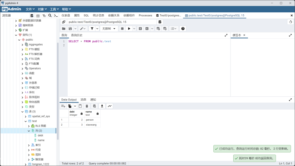Collapse the 架构 (1) tree node
The image size is (295, 166).
(16, 35)
